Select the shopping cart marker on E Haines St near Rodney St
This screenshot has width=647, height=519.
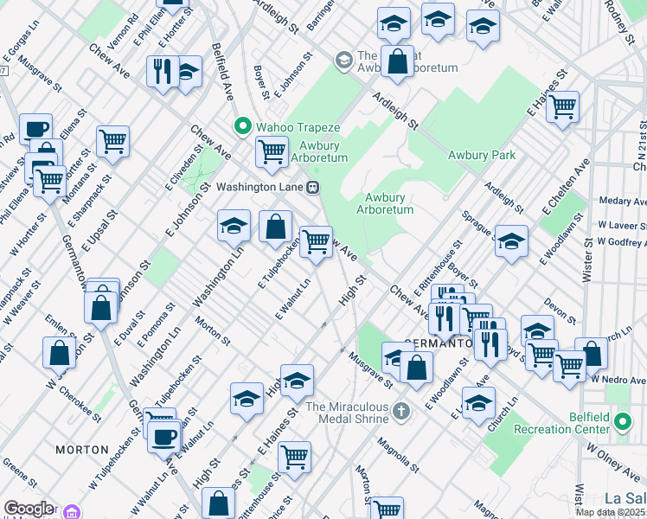tap(562, 110)
